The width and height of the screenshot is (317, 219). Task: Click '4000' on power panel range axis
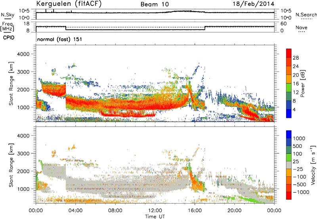(23, 54)
